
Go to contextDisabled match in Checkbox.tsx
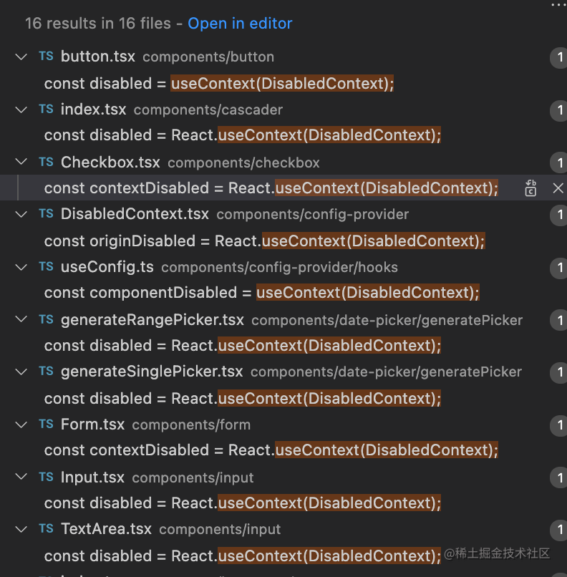(271, 188)
